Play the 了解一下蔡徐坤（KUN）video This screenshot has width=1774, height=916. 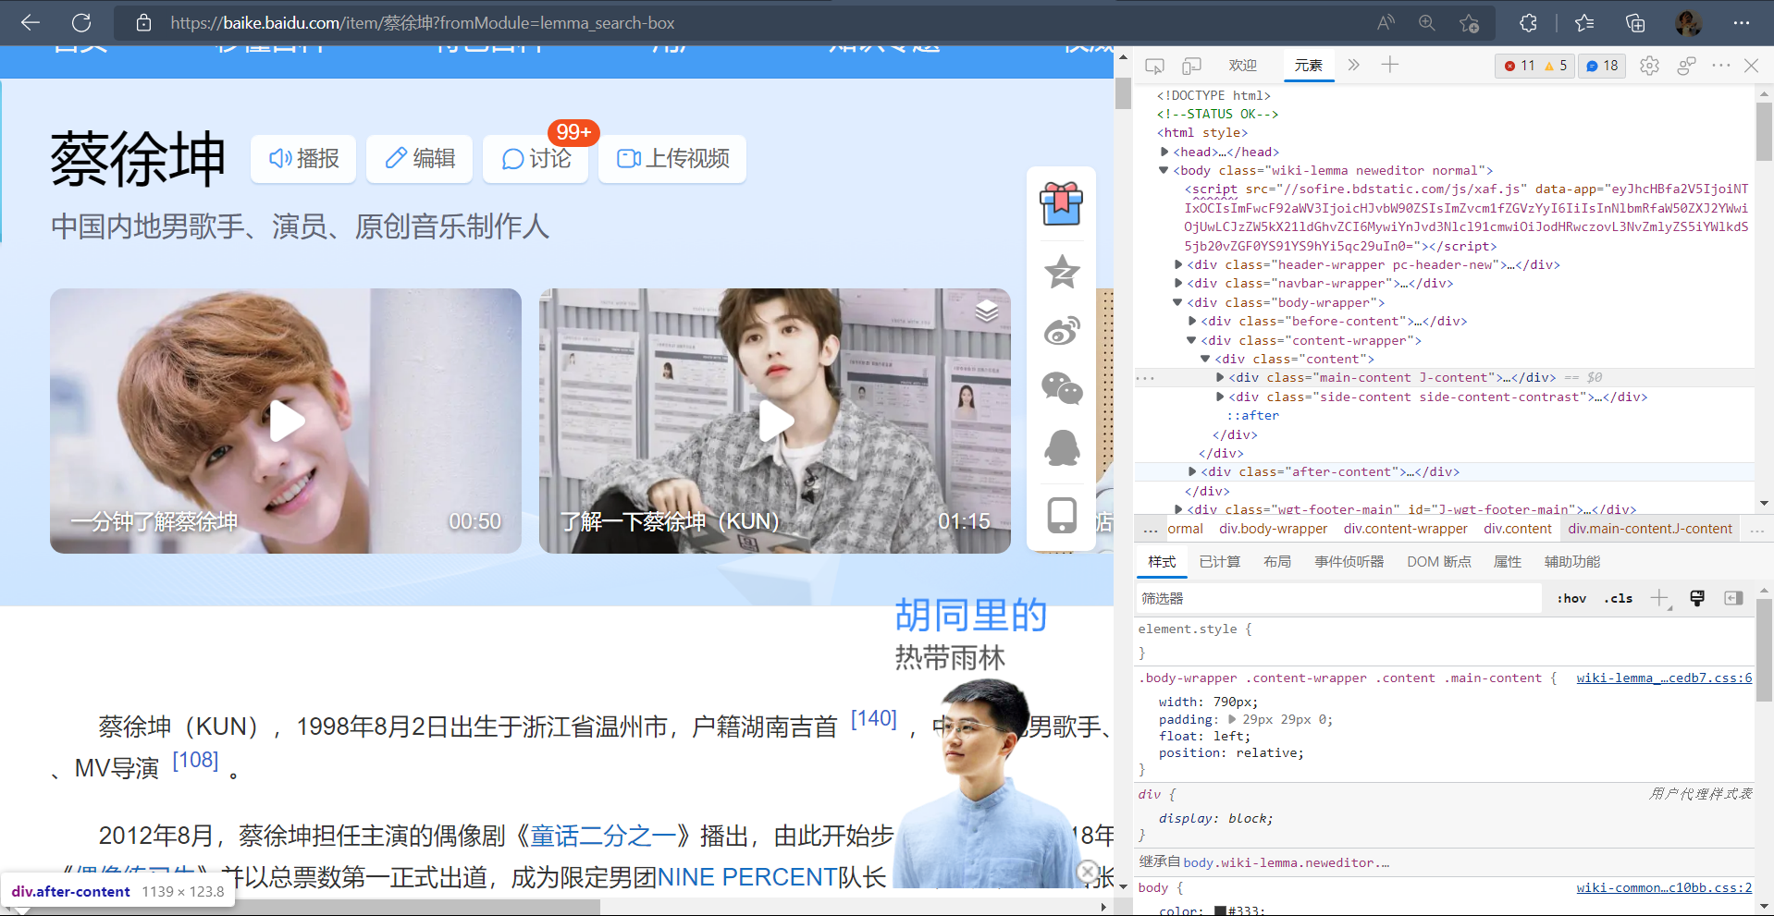pyautogui.click(x=775, y=421)
